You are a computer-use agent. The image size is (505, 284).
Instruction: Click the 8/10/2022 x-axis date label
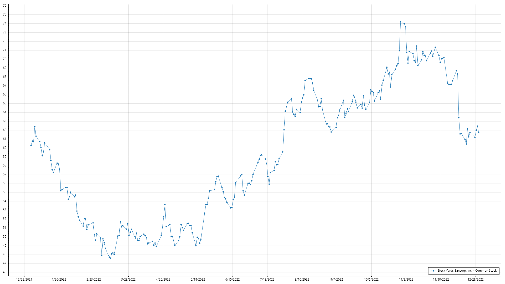click(302, 279)
